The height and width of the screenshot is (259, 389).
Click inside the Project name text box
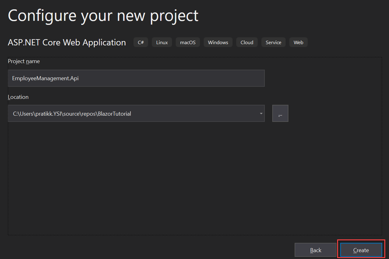(136, 78)
